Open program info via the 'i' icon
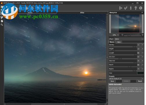Viewport: 146px width, 105px height. [x=131, y=8]
